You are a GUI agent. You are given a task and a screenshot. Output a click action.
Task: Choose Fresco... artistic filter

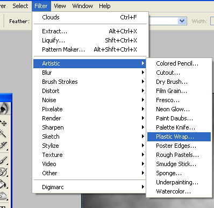click(x=179, y=100)
